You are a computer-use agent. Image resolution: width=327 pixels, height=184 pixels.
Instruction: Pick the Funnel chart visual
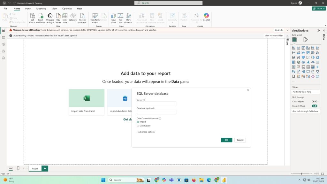[303, 57]
